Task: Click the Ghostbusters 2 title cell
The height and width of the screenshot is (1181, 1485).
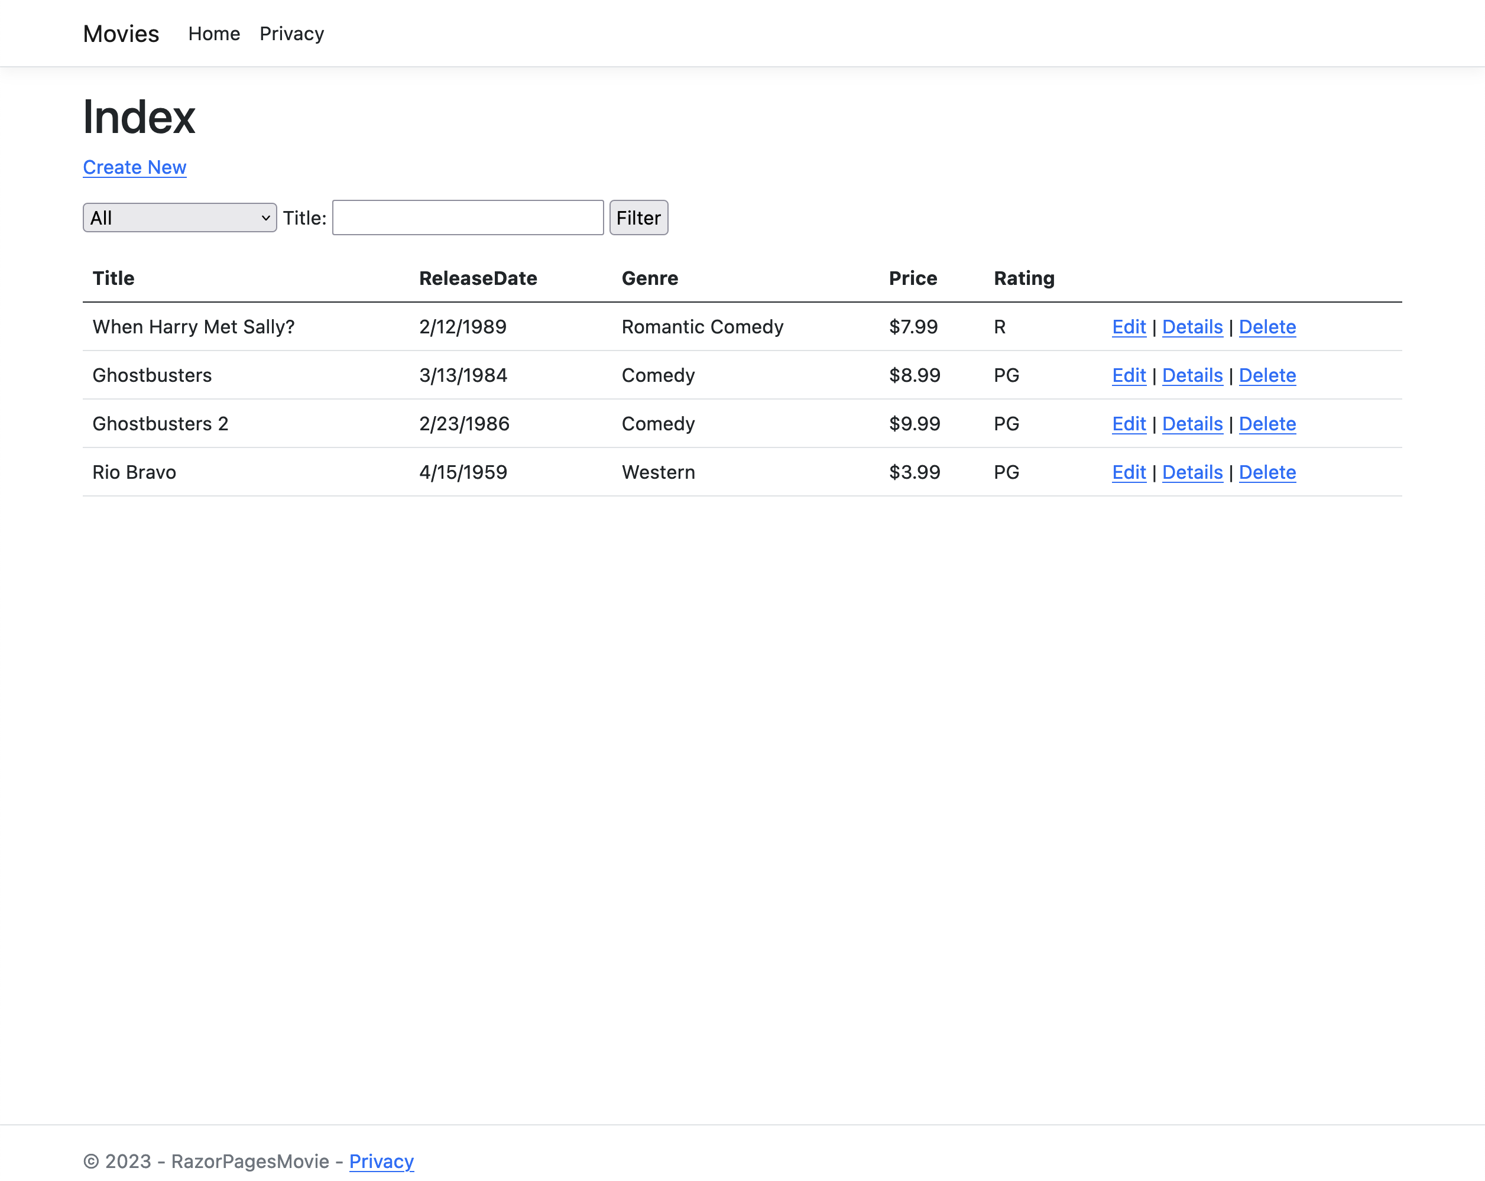Action: (160, 423)
